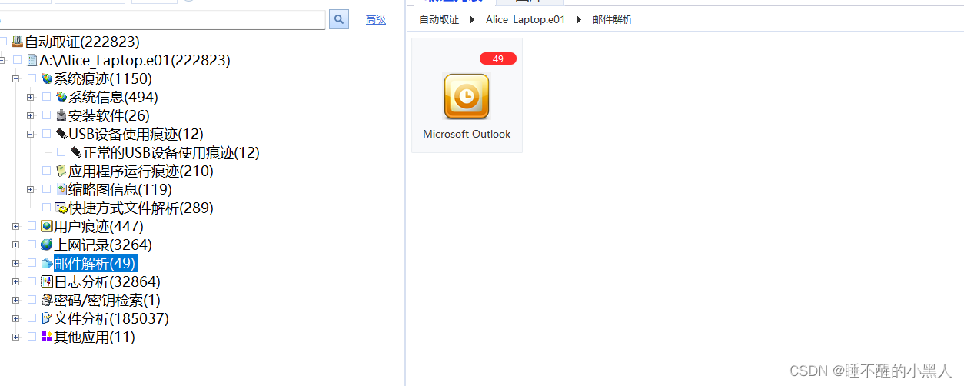Check the 快捷方式文件解析(289) checkbox
The image size is (964, 386).
click(x=46, y=208)
